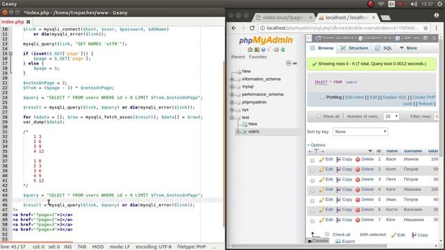Open the Wi-Fi network indicator
The image size is (445, 250).
(381, 4)
